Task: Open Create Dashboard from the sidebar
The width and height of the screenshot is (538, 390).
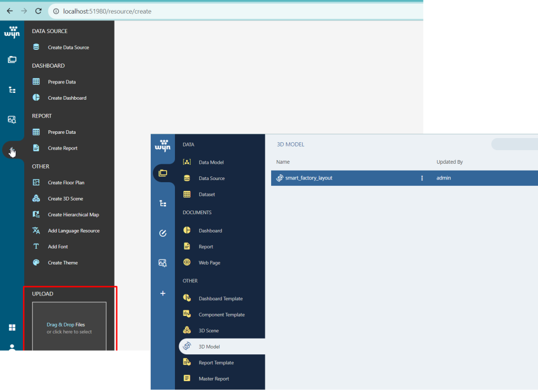Action: click(x=67, y=98)
